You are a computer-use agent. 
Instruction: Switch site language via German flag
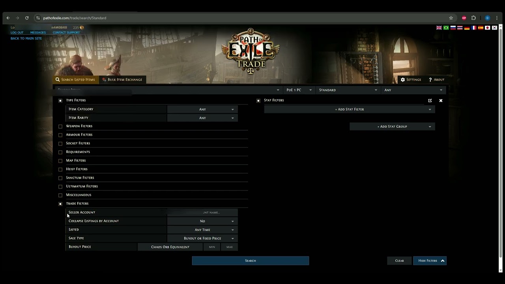(467, 28)
